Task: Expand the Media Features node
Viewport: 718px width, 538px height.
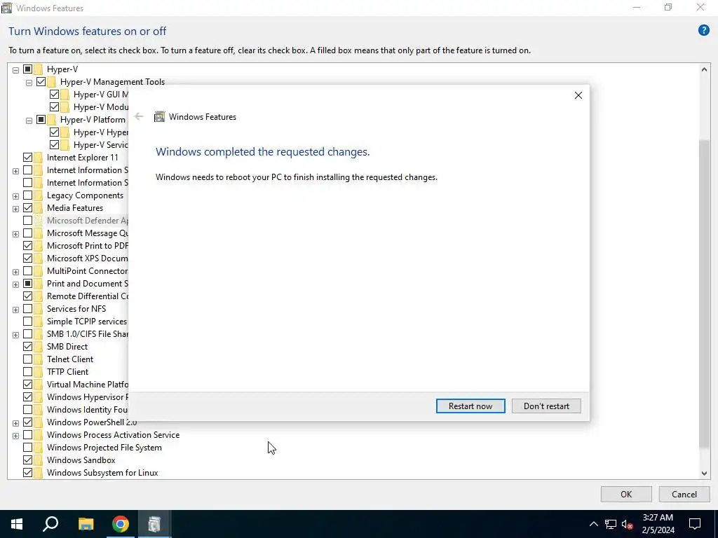Action: [15, 209]
